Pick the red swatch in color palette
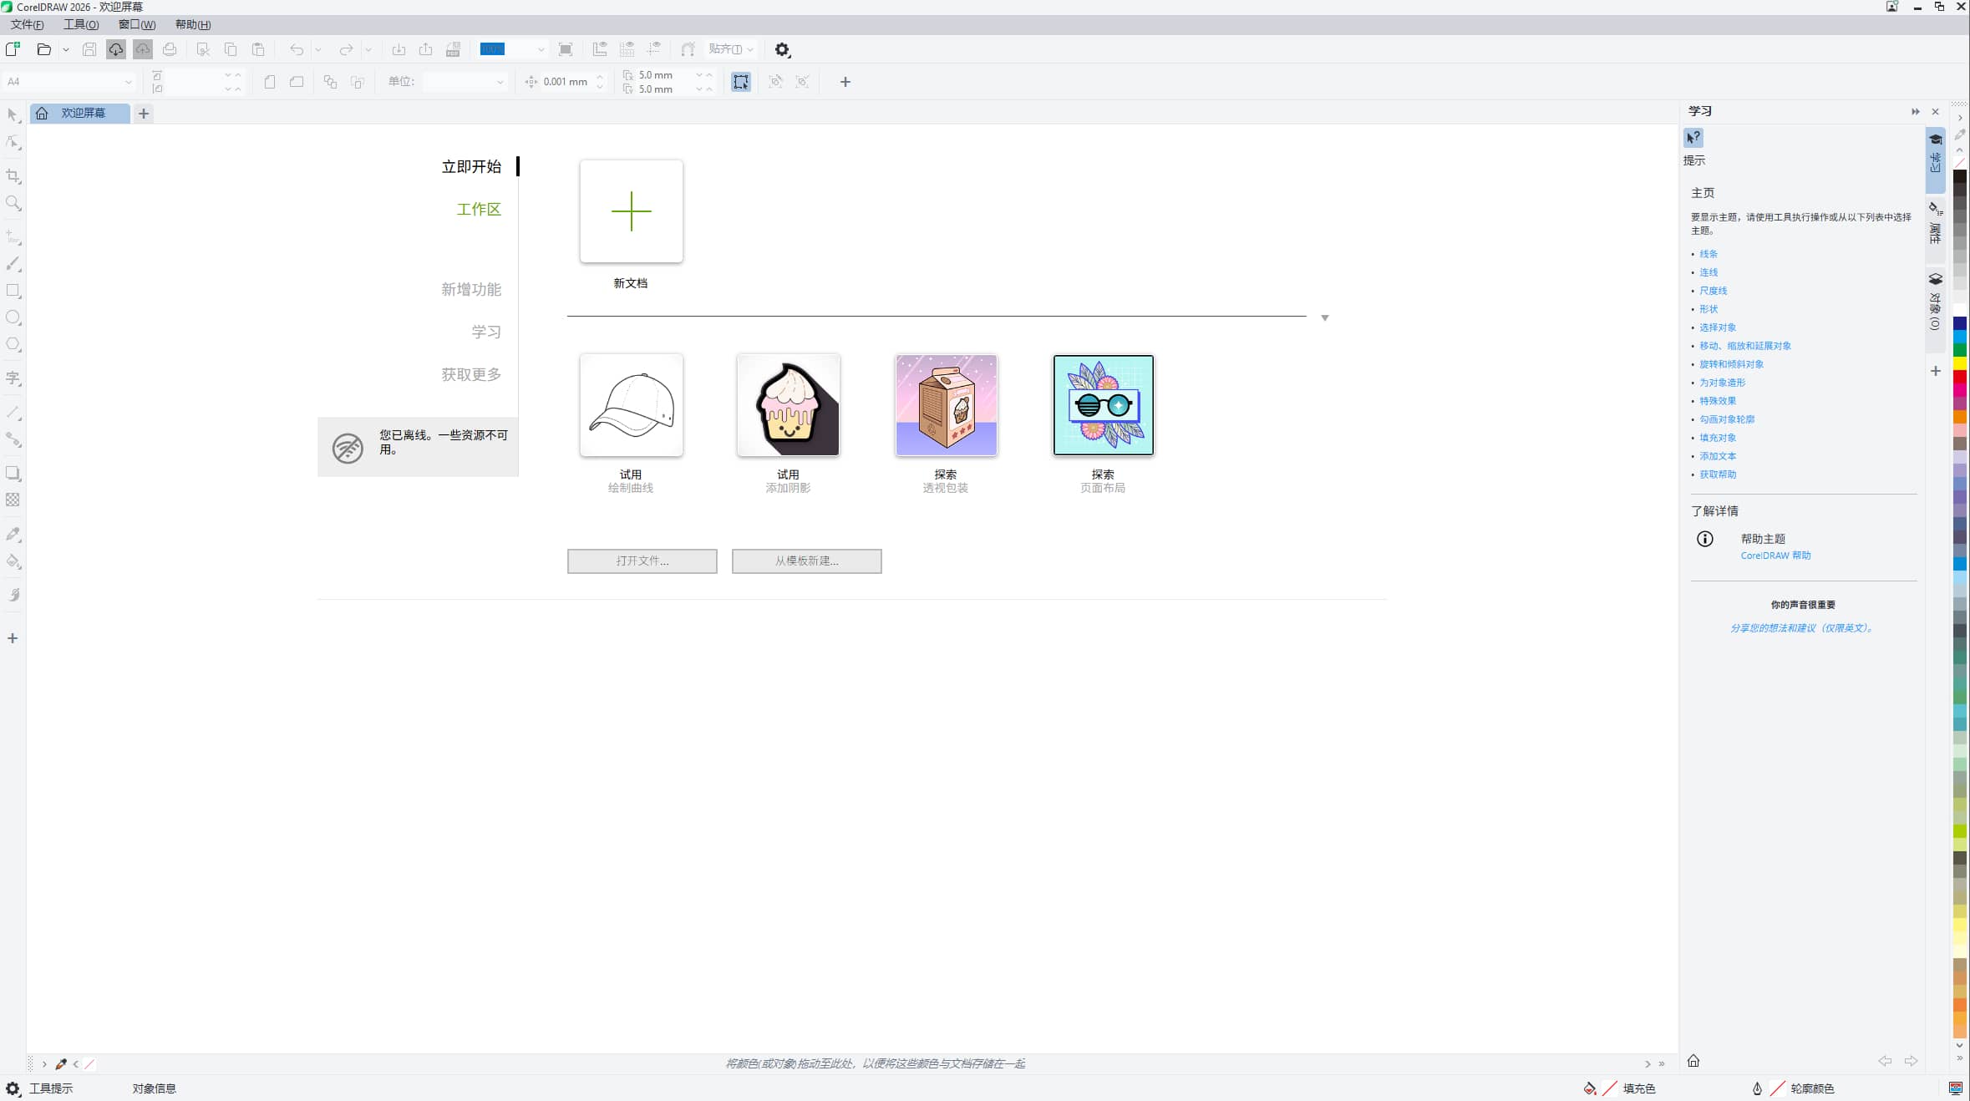Viewport: 1970px width, 1101px height. point(1959,378)
